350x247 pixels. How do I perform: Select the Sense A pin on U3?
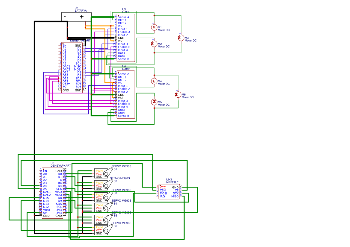123,17
